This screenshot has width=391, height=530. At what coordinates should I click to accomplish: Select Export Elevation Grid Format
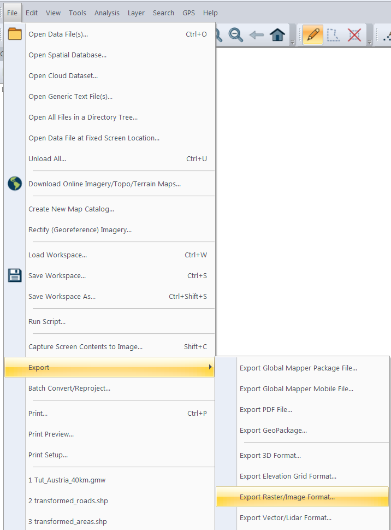(x=288, y=476)
